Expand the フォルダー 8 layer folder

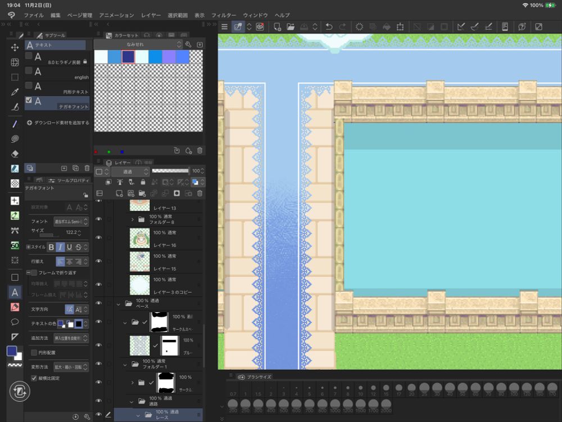tap(133, 219)
